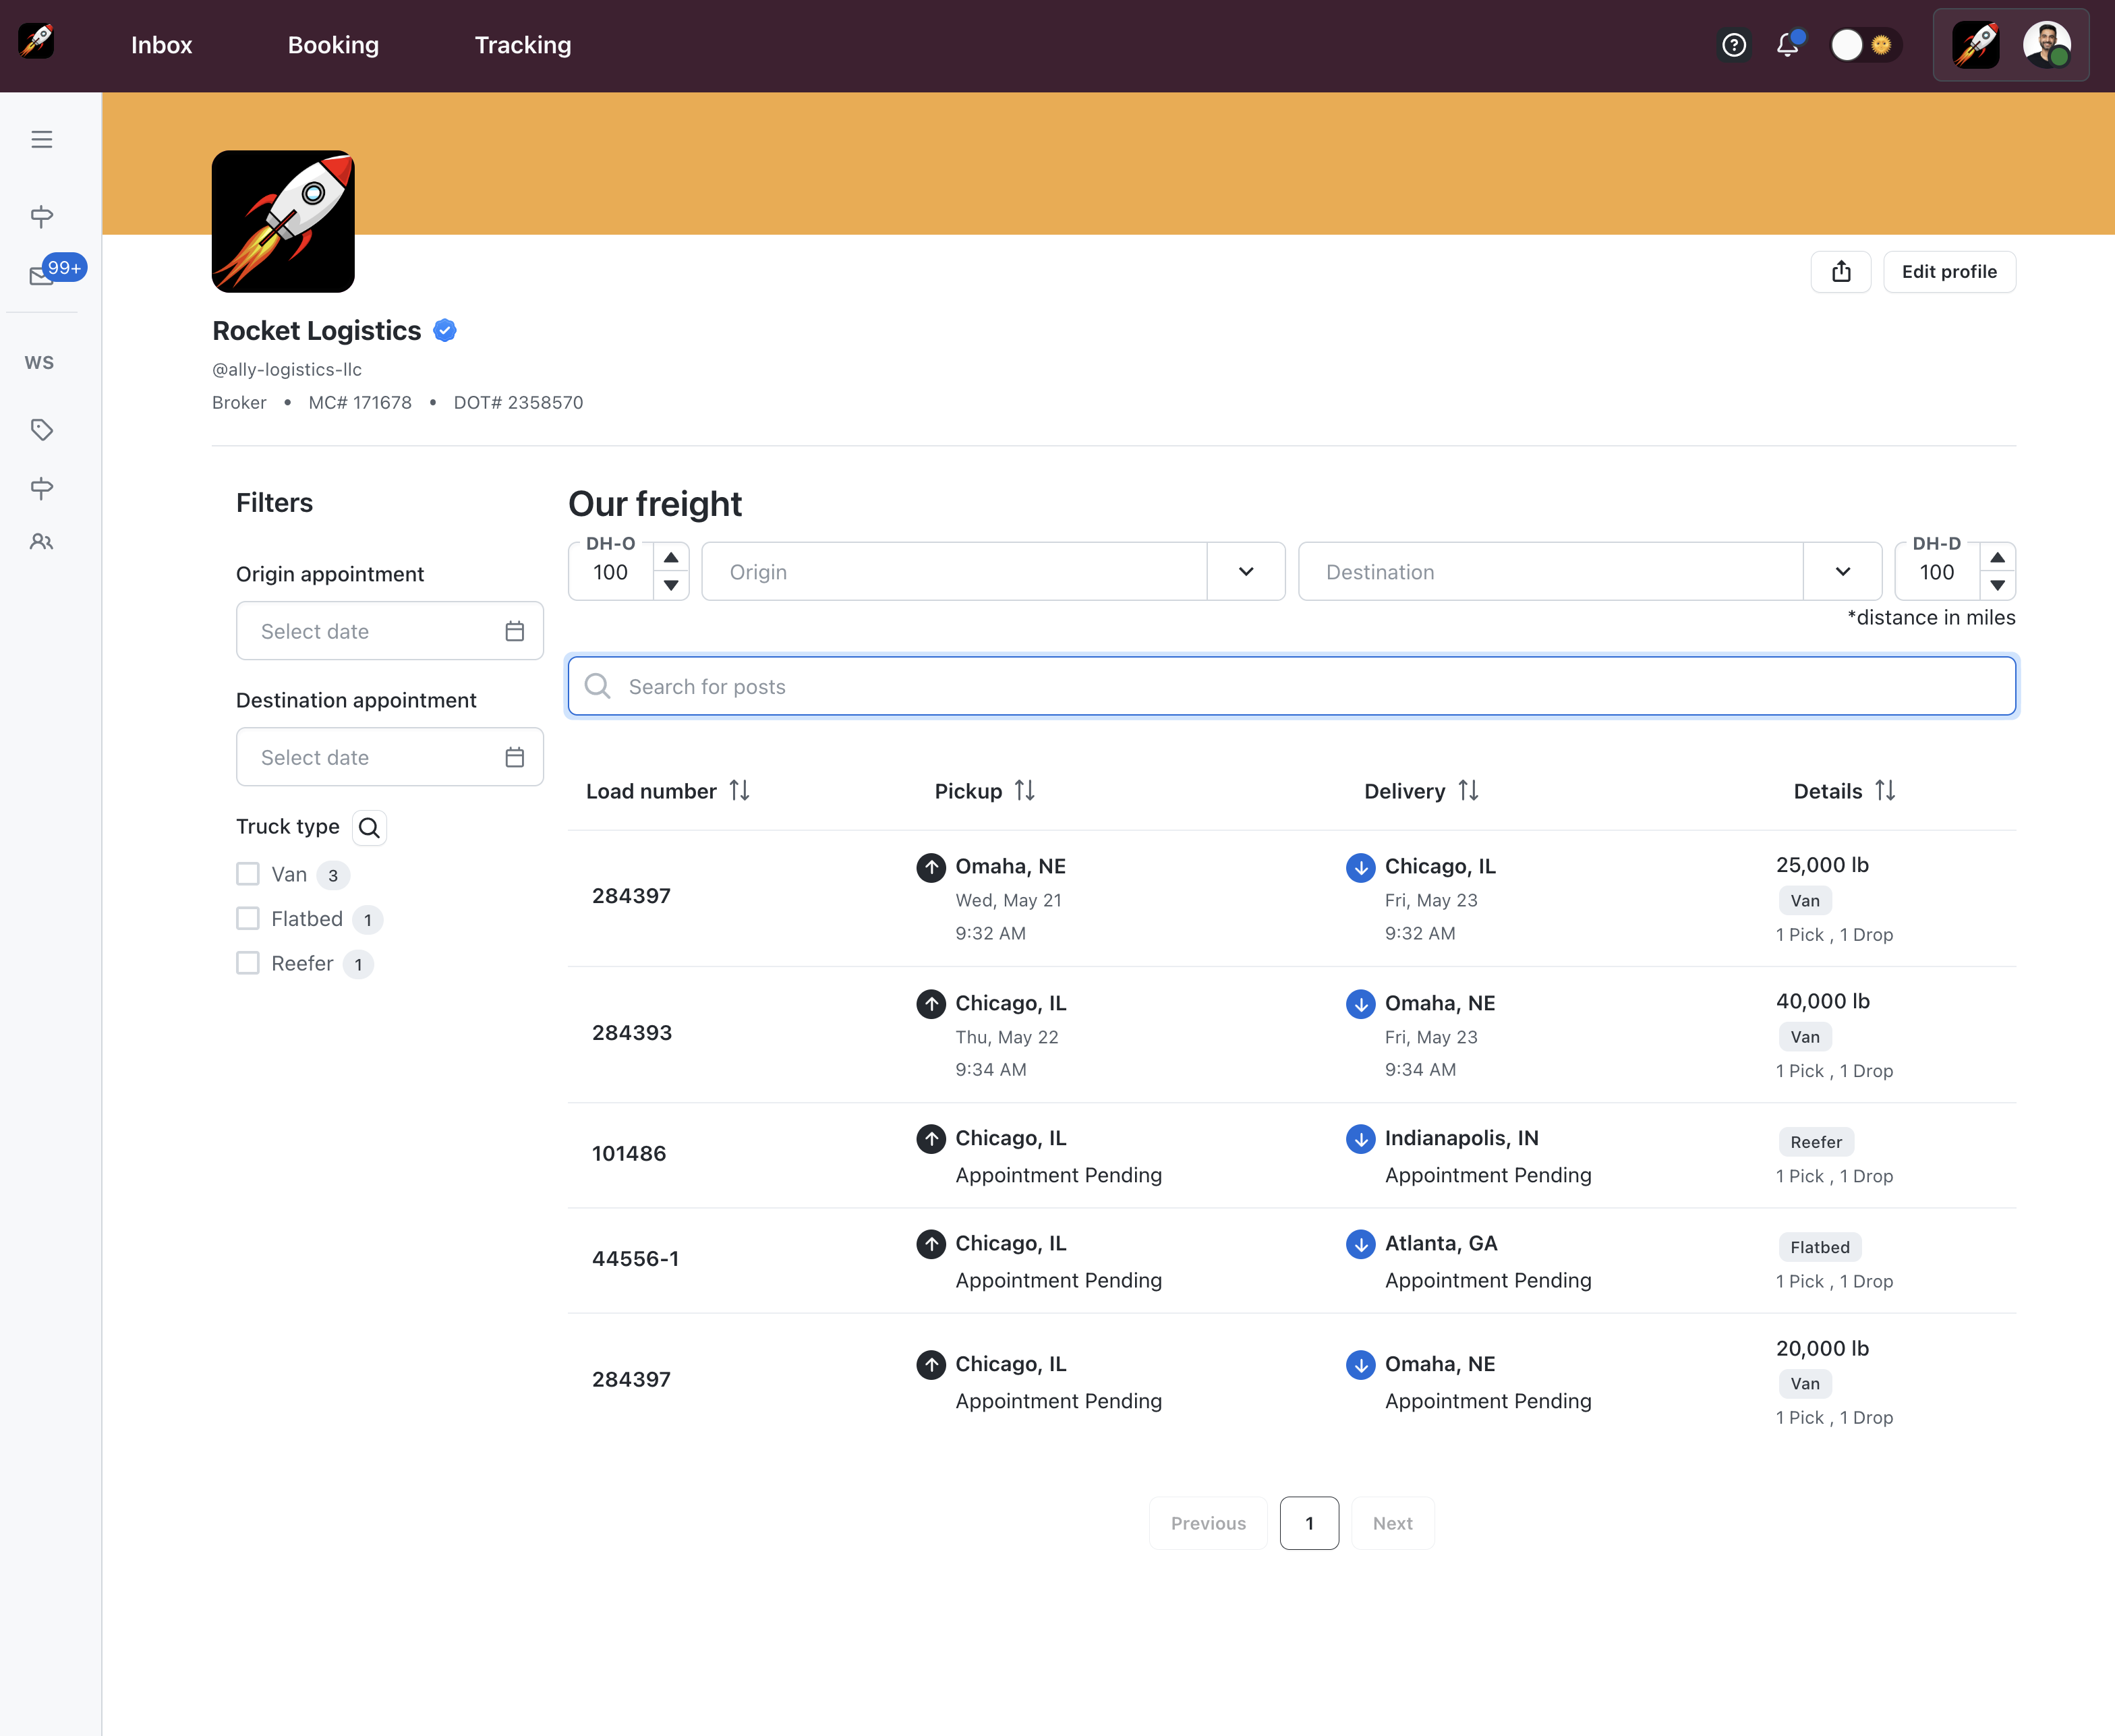Enable the Reefer truck type filter
Screen dimensions: 2115x1736
[x=248, y=963]
